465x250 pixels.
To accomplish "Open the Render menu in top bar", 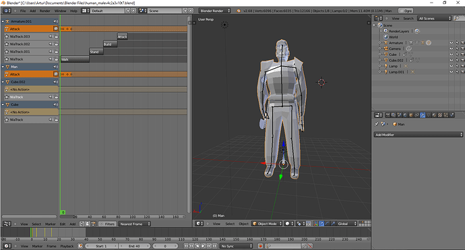I will 44,11.
